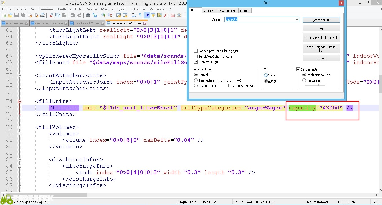Image resolution: width=382 pixels, height=205 pixels.
Task: Open Find via the binoculars icon
Action: [x=88, y=15]
